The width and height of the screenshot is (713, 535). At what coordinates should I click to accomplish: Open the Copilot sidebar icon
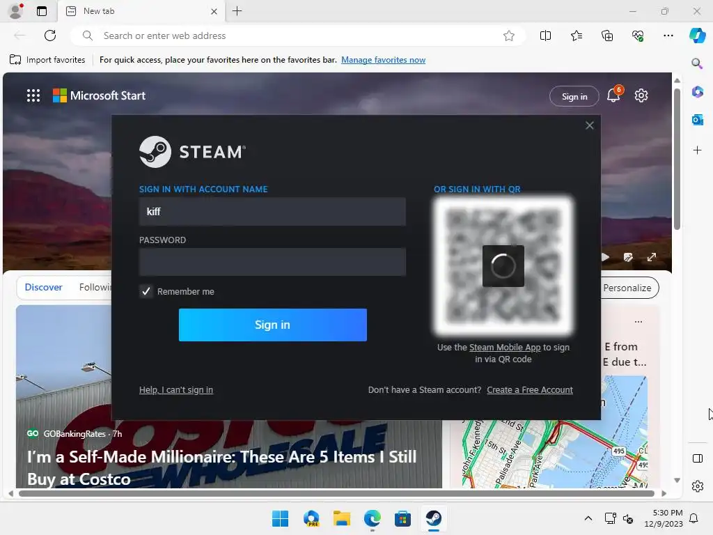pos(697,36)
